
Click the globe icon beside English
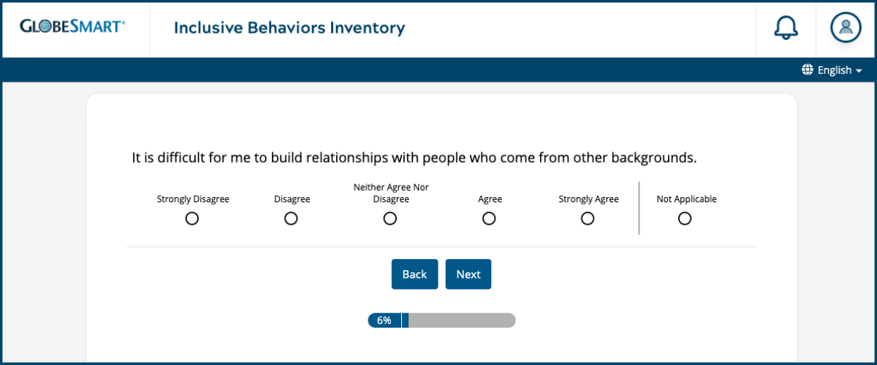808,70
